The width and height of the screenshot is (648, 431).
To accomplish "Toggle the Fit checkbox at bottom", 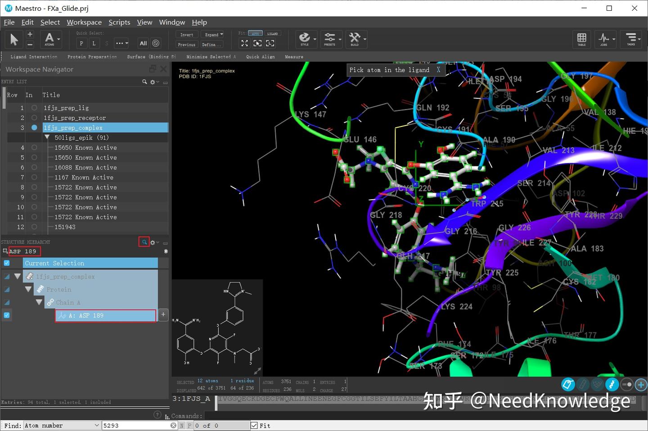I will click(x=254, y=425).
